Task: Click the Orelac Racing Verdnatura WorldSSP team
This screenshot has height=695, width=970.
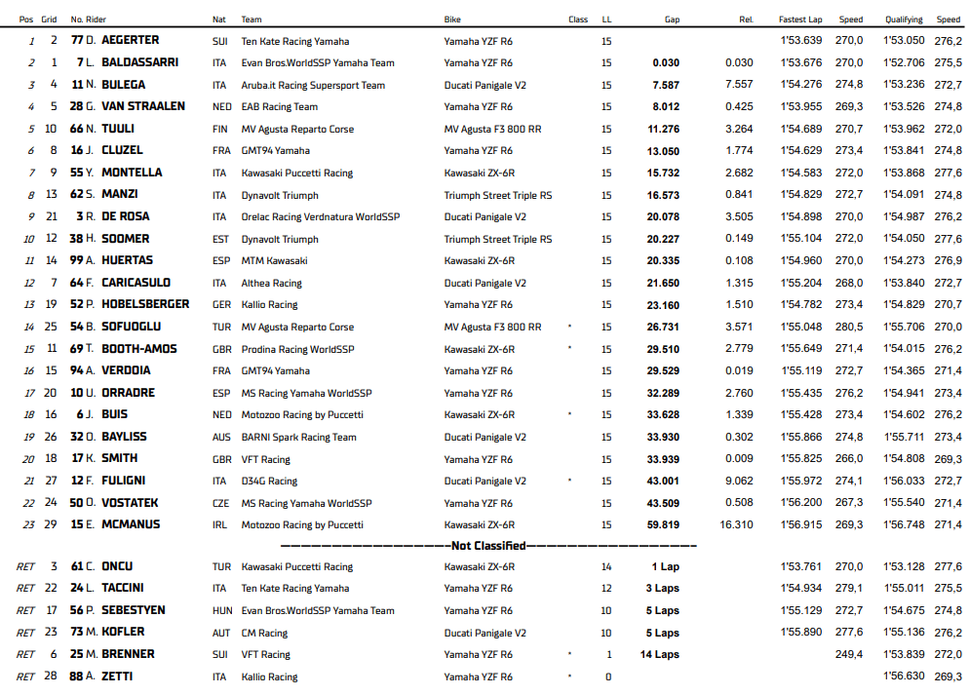Action: point(321,216)
